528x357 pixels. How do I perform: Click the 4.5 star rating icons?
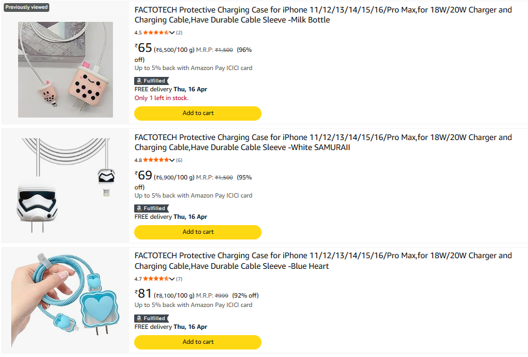pyautogui.click(x=156, y=33)
